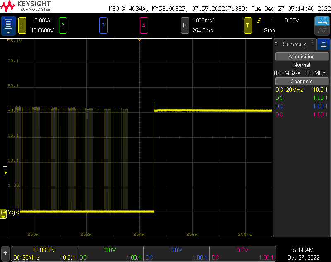Open the 5.00V/ vertical scale setting

pyautogui.click(x=42, y=20)
